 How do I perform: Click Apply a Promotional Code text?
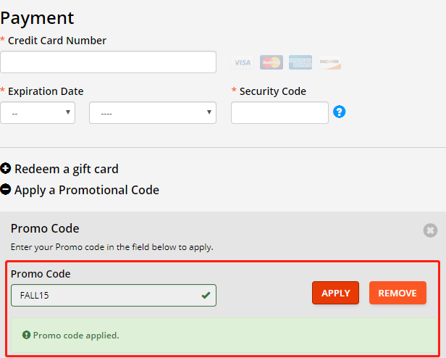click(x=87, y=190)
